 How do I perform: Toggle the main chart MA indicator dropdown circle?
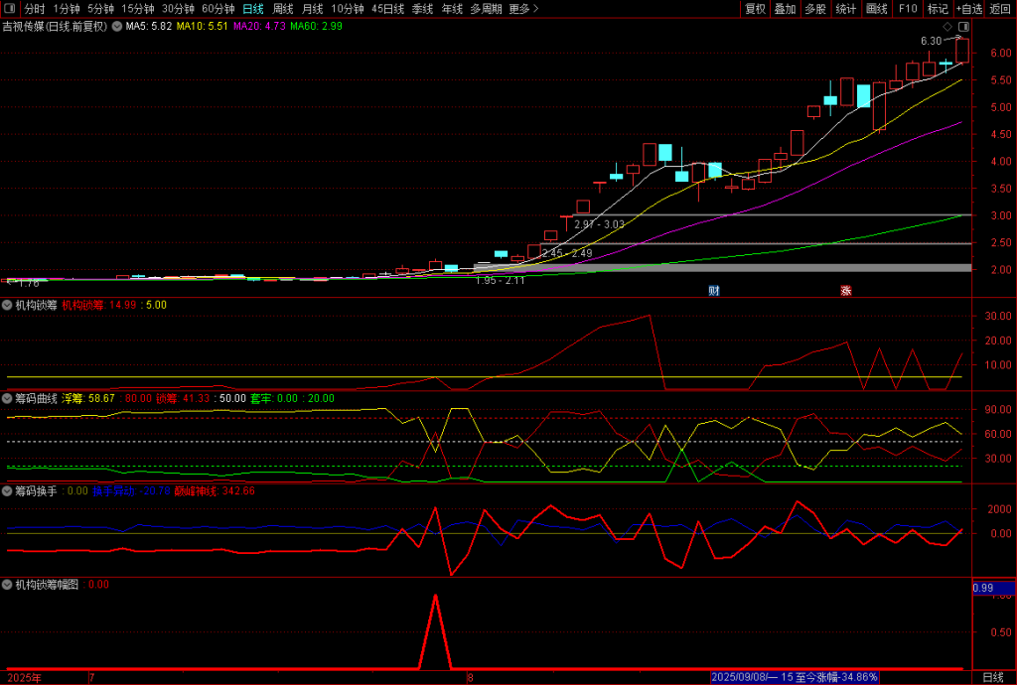tap(117, 27)
